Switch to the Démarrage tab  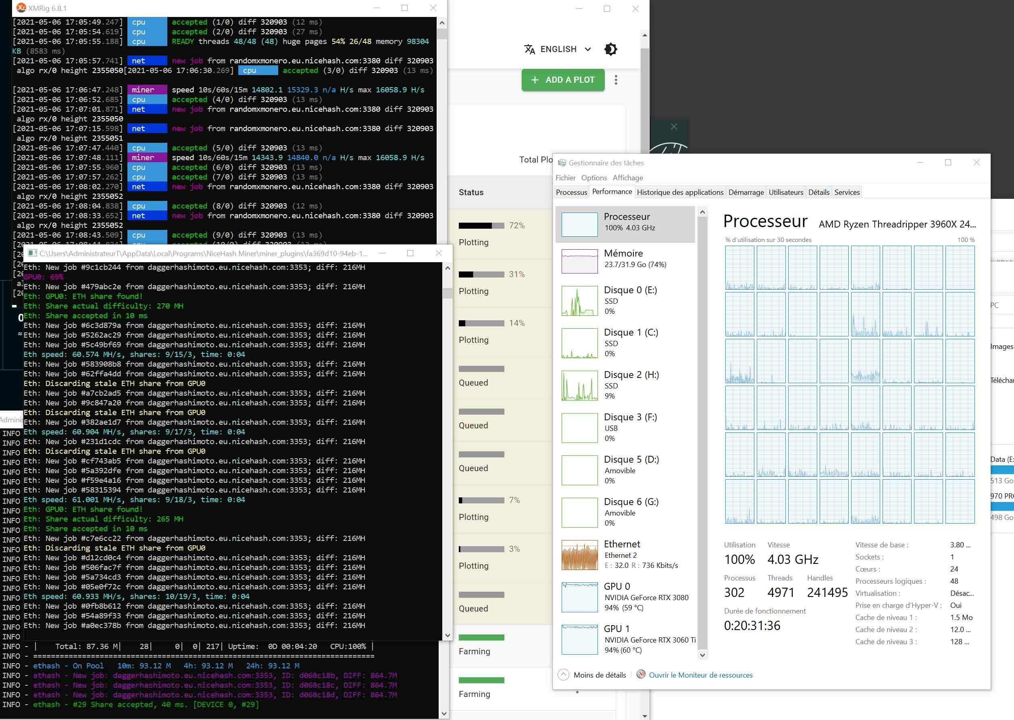click(x=746, y=192)
